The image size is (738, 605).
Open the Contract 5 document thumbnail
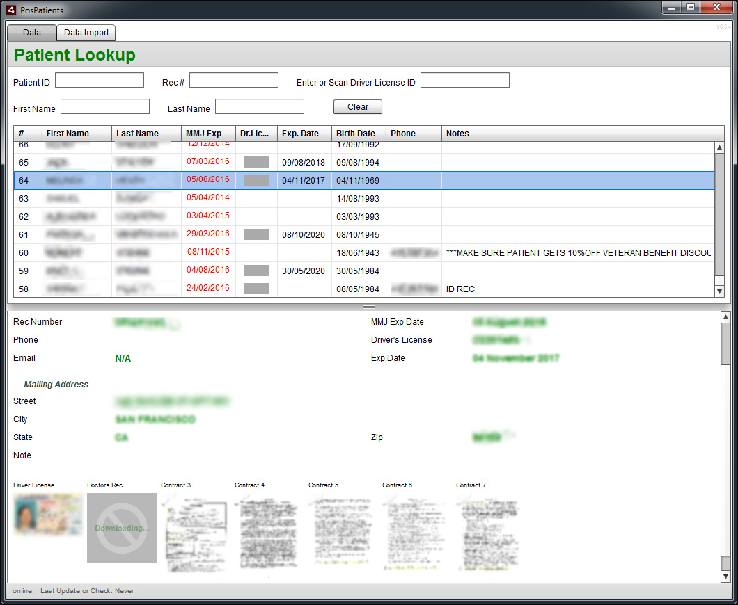click(343, 532)
